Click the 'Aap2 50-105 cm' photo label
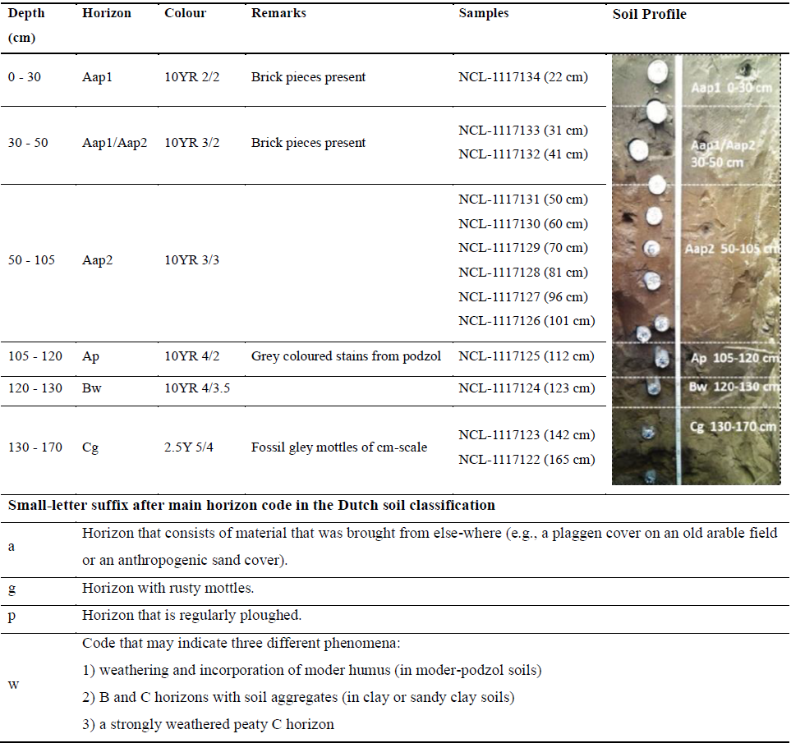791x743 pixels. (731, 249)
